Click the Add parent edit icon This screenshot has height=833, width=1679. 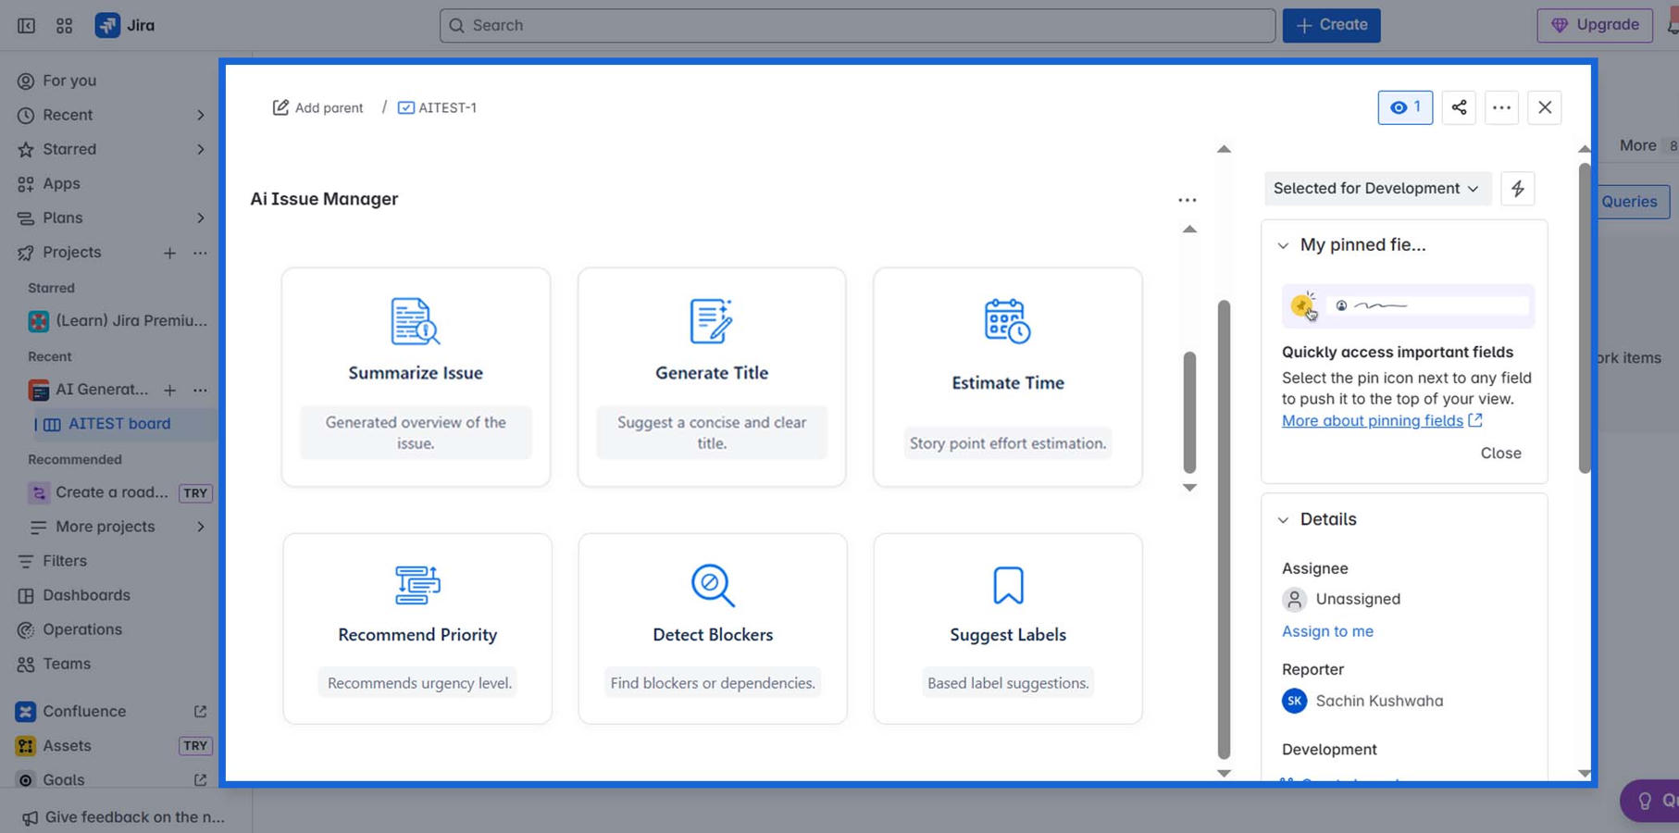(x=280, y=107)
